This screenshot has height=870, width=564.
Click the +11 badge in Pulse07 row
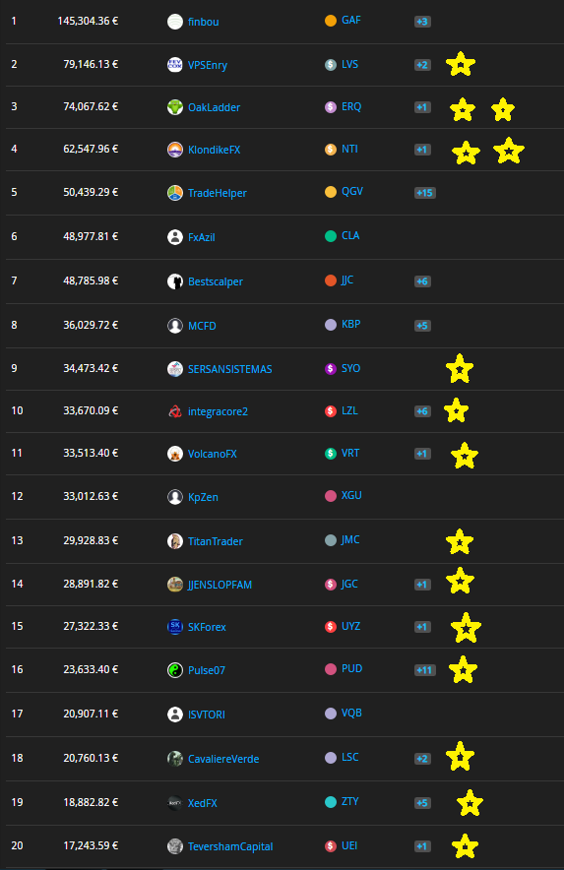(x=424, y=670)
